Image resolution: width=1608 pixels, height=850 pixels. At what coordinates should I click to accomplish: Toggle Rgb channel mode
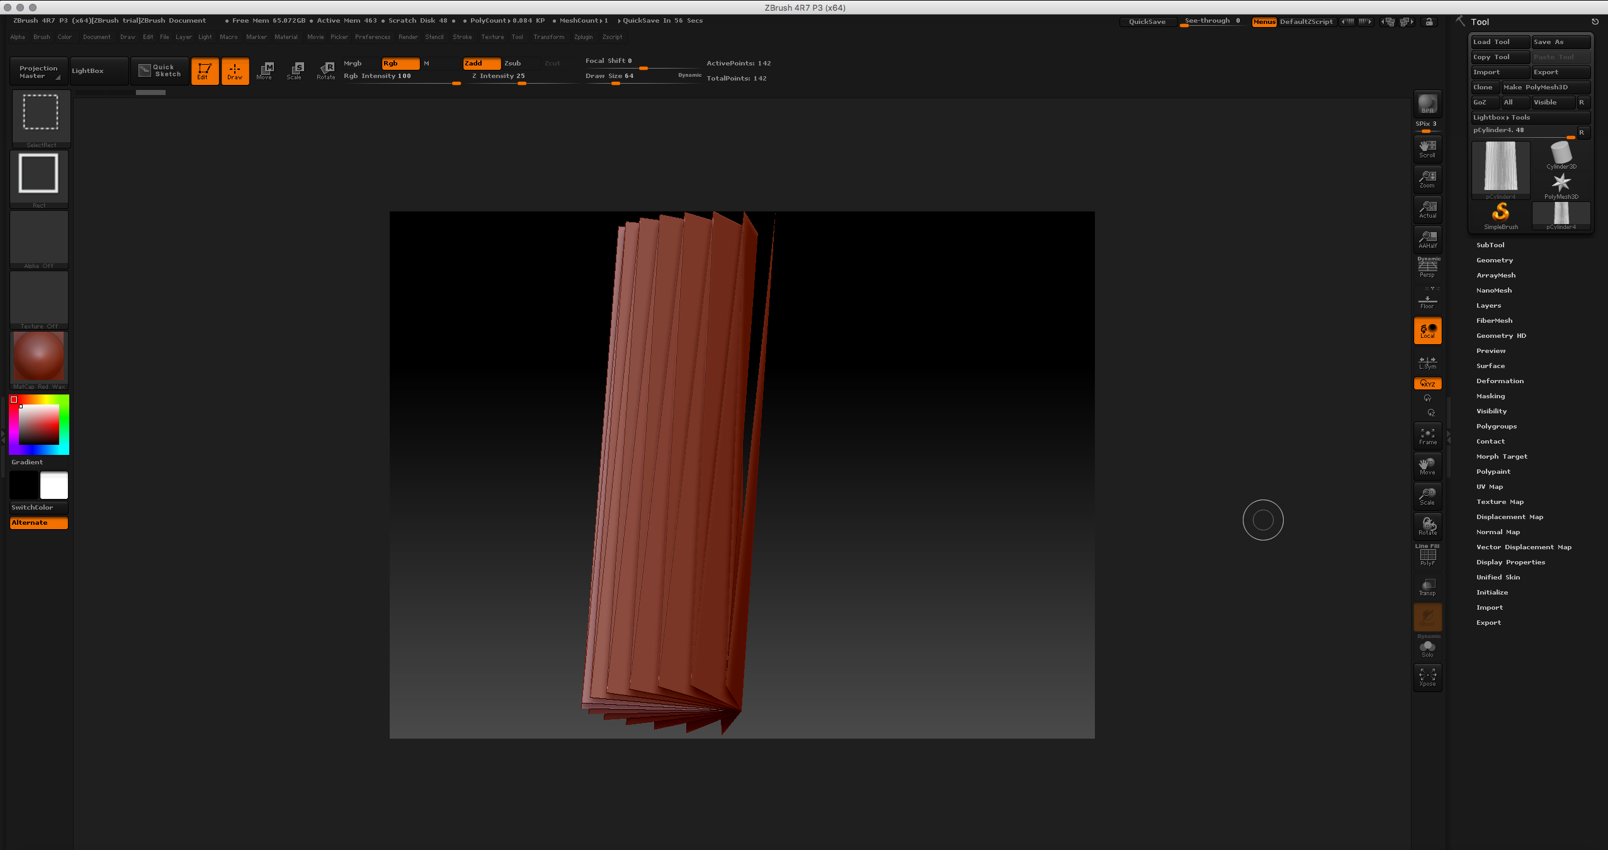400,63
